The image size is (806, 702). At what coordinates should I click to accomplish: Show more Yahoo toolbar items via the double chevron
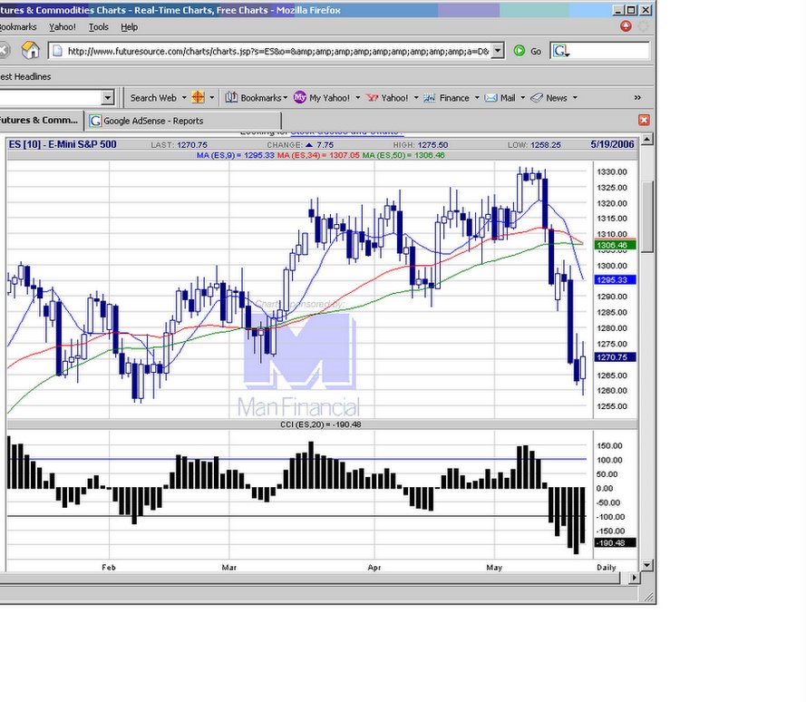coord(637,98)
